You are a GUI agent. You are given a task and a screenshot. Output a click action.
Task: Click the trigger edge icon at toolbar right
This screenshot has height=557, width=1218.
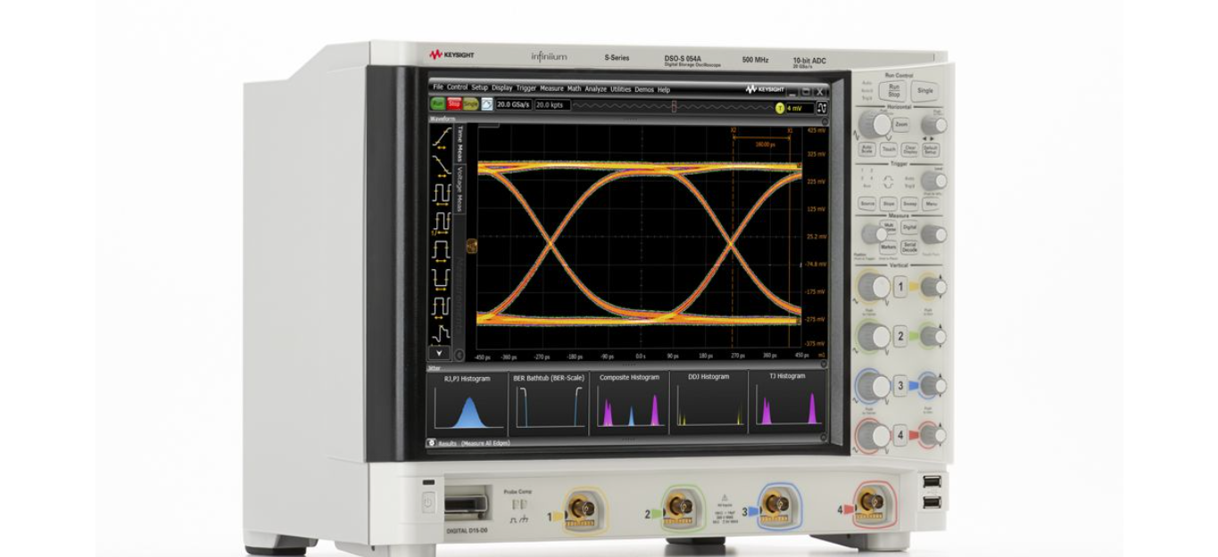[821, 107]
